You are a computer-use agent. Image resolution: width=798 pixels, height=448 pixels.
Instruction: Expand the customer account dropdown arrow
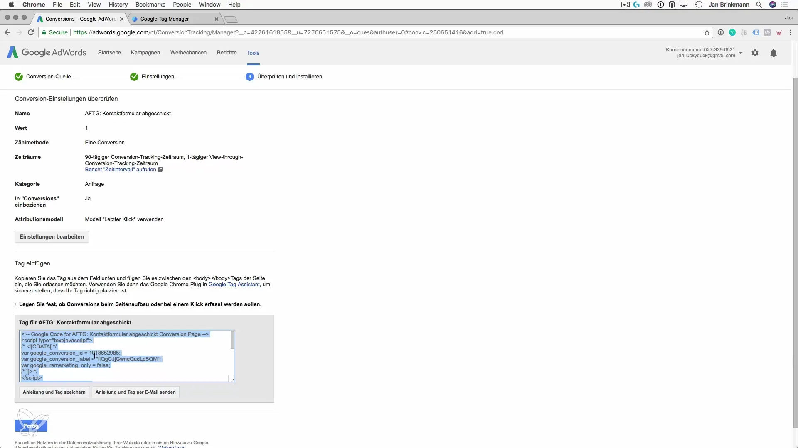[741, 53]
